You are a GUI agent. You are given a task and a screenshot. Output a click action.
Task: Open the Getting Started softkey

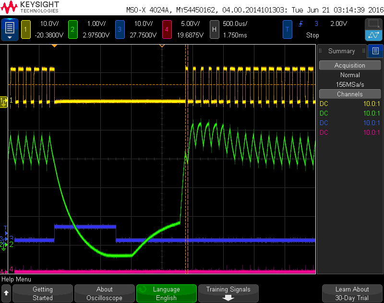[43, 293]
